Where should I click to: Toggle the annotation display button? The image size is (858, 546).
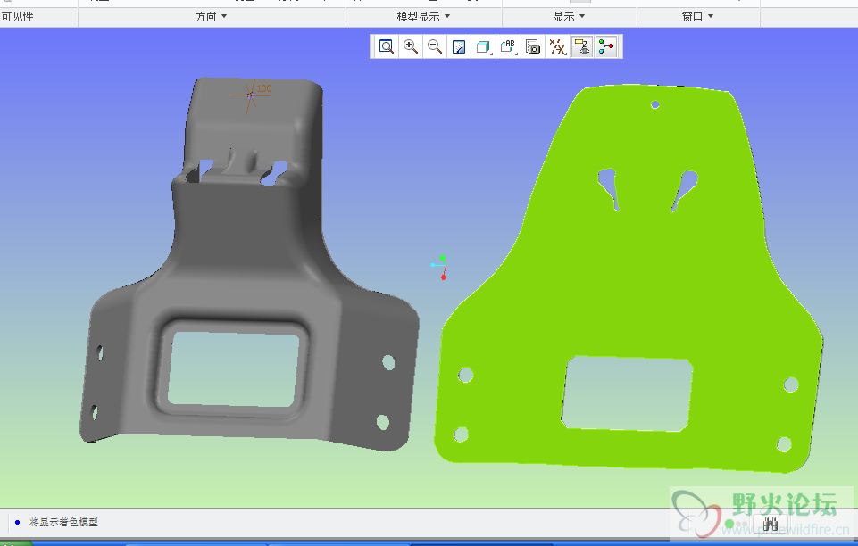(x=581, y=46)
